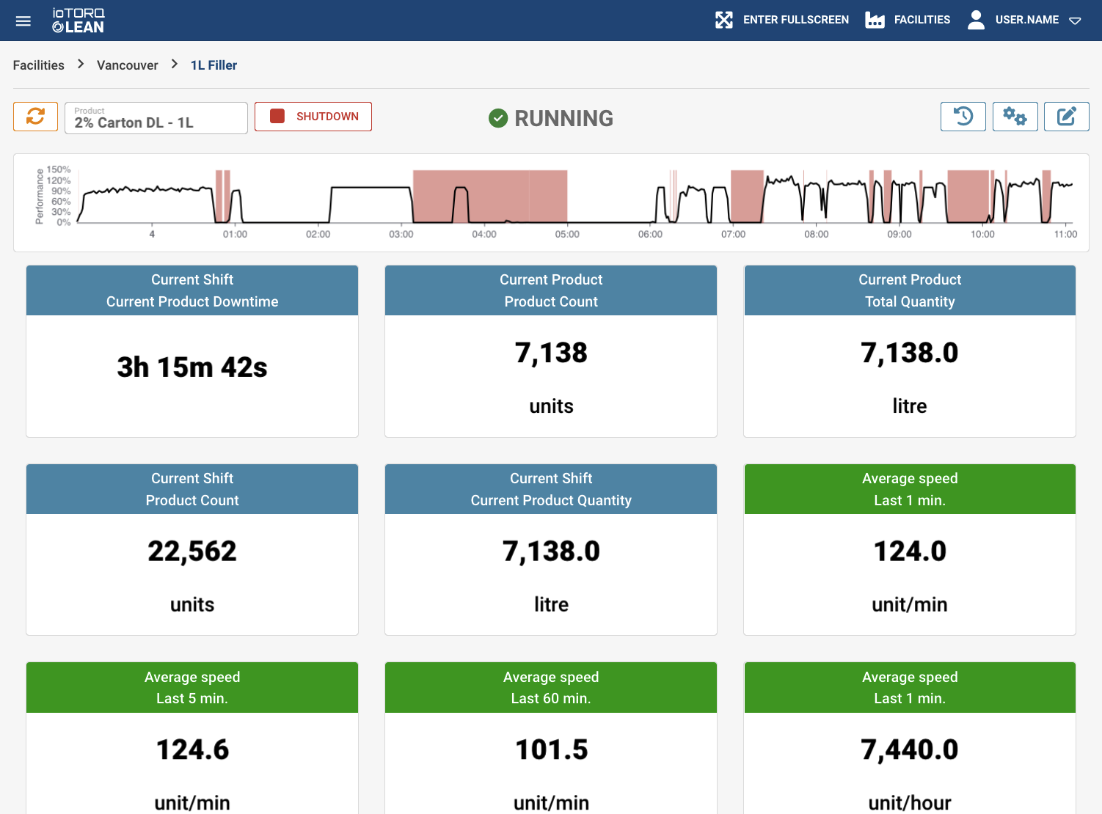Open the history clock button
The width and height of the screenshot is (1102, 814).
coord(963,117)
